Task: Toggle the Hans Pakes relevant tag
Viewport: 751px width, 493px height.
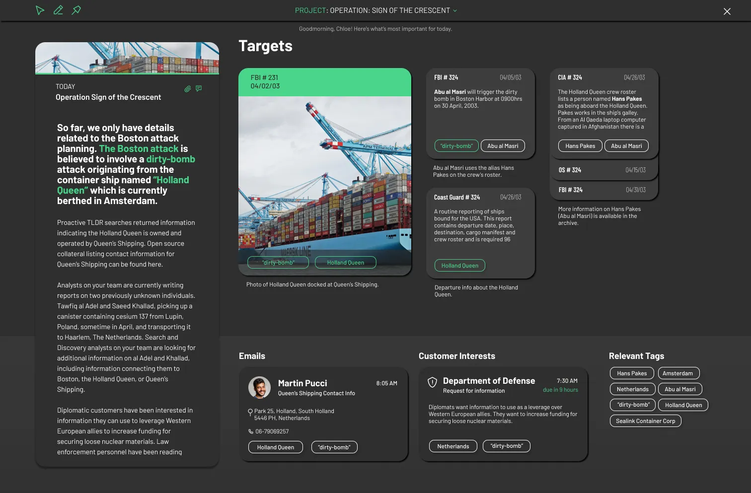Action: point(632,373)
